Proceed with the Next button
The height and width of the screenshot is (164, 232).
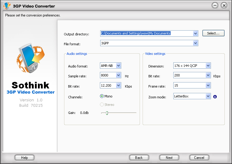pos(169,158)
